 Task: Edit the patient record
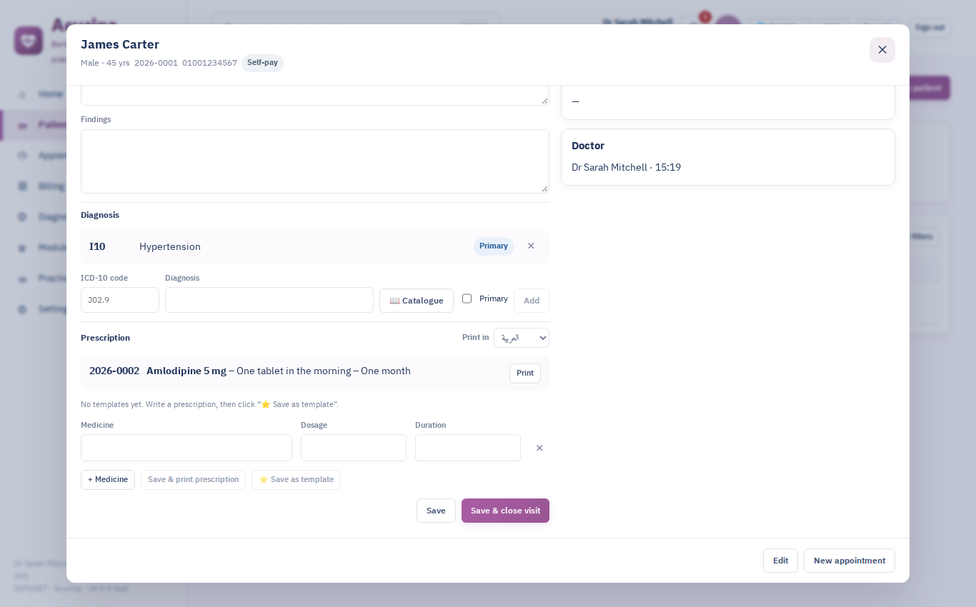(780, 561)
